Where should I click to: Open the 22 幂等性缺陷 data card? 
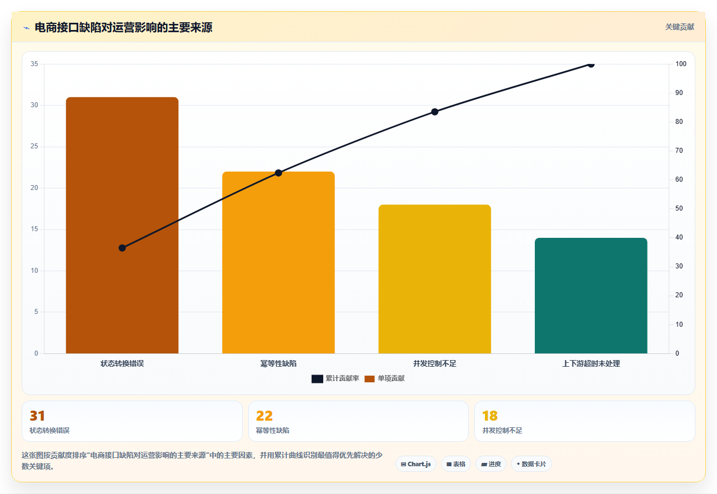pyautogui.click(x=358, y=421)
